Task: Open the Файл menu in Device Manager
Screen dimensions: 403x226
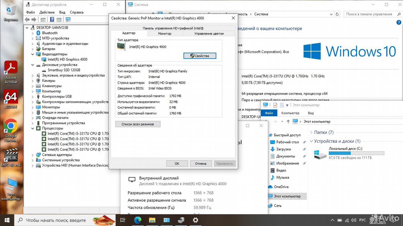Action: [31, 12]
